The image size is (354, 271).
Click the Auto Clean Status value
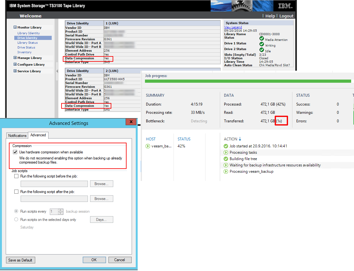(274, 65)
